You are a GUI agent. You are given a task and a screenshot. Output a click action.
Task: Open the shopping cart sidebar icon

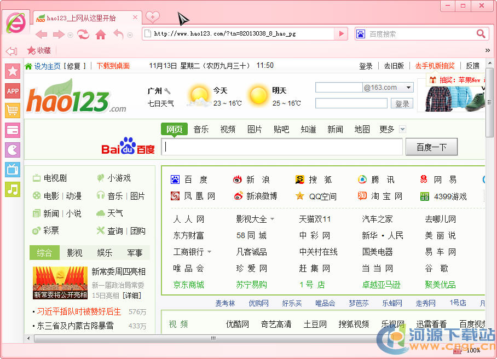[x=13, y=111]
